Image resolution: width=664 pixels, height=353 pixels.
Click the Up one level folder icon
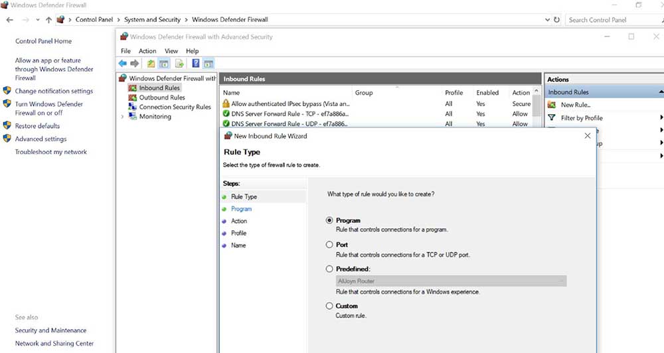coord(151,64)
